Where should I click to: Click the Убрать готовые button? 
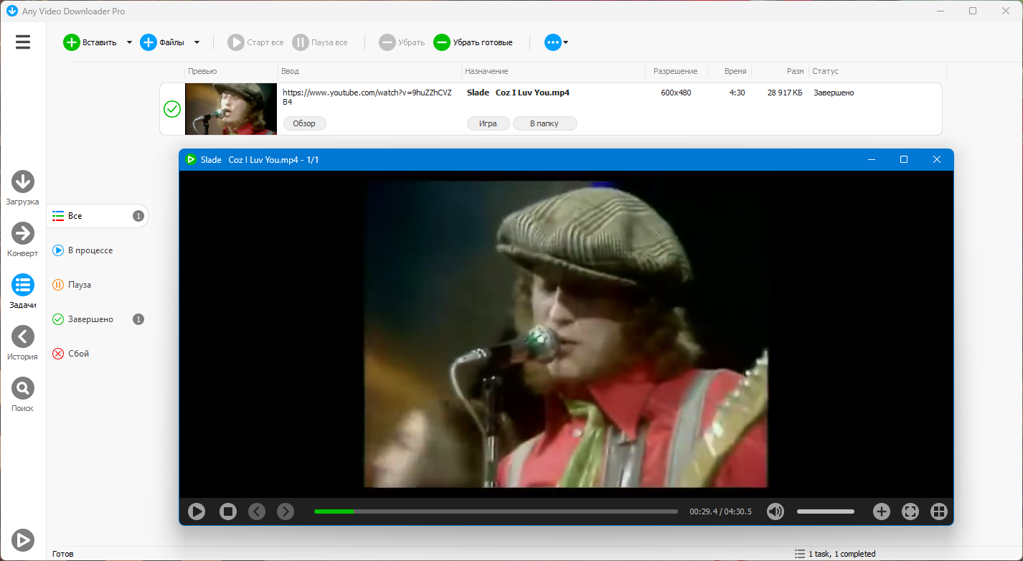(473, 42)
